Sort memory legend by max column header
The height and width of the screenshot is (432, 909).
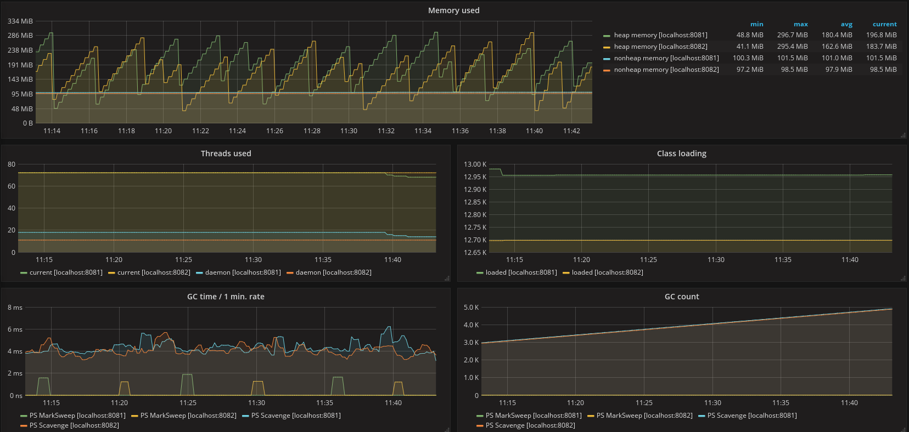click(800, 24)
